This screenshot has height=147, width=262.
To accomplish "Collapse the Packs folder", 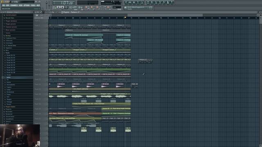I will coord(7,53).
